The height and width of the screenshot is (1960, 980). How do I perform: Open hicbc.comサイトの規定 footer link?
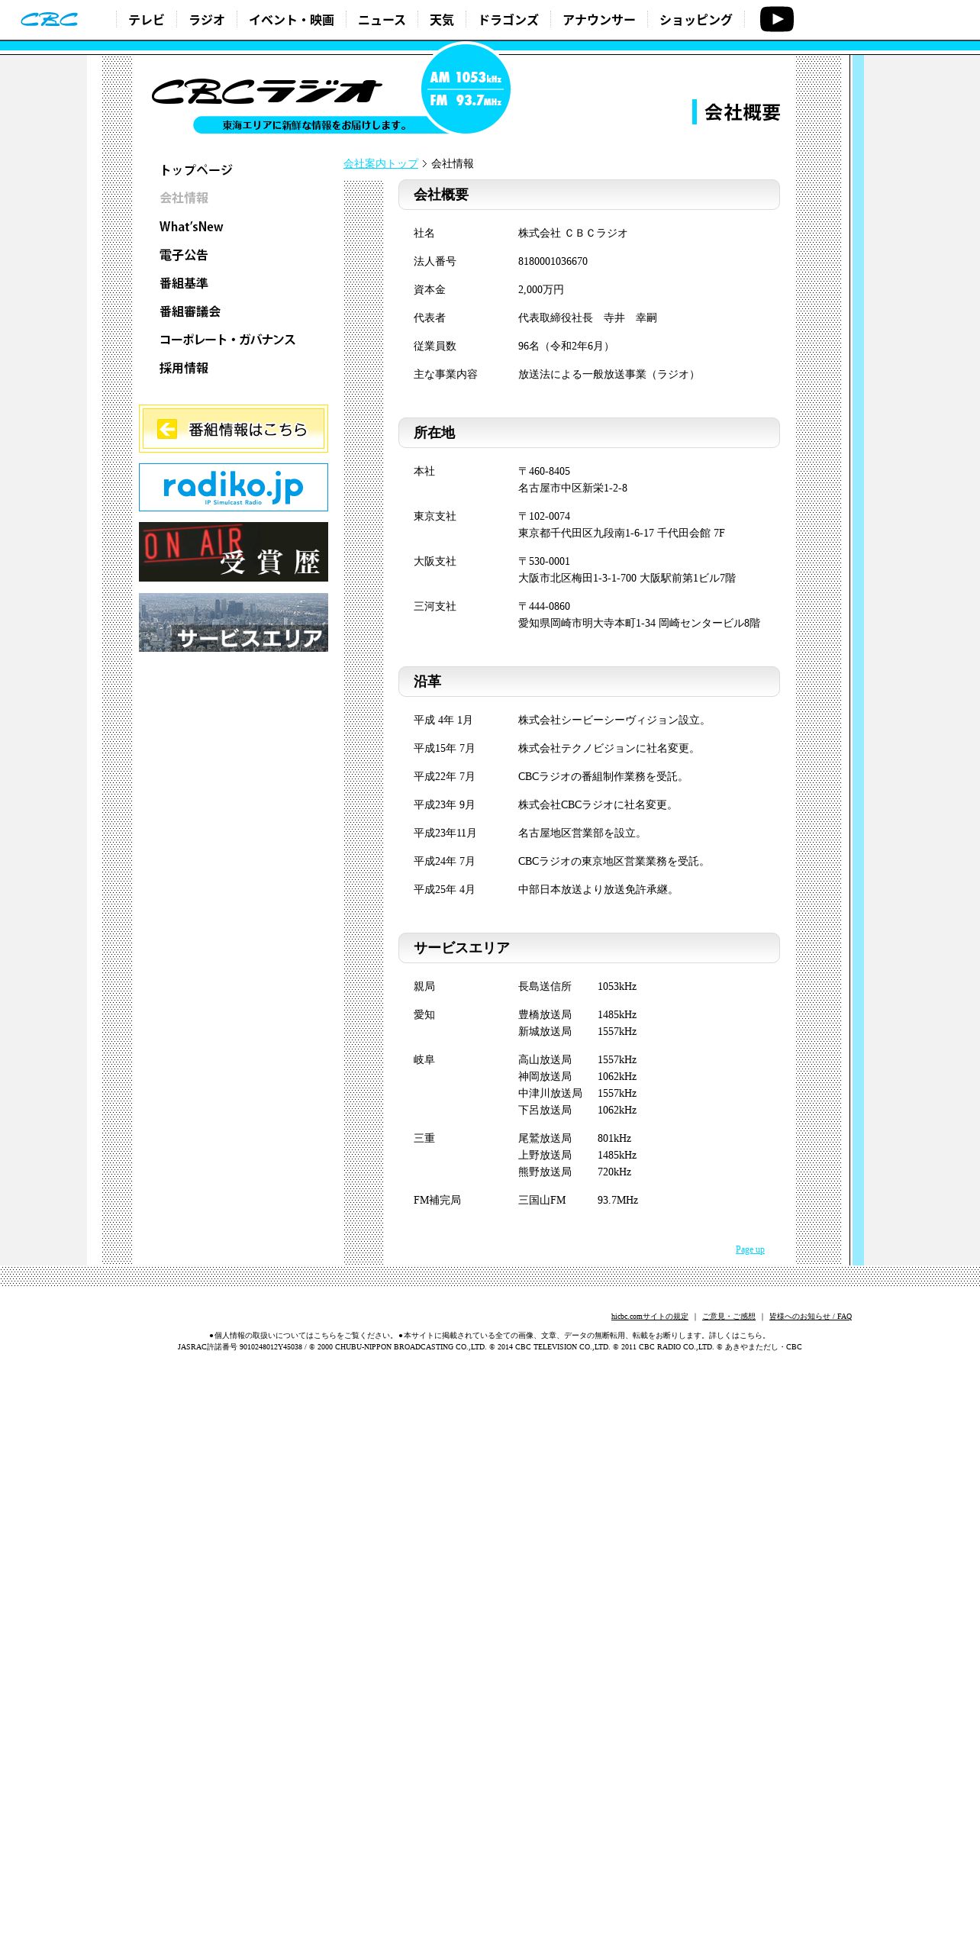pos(650,1317)
